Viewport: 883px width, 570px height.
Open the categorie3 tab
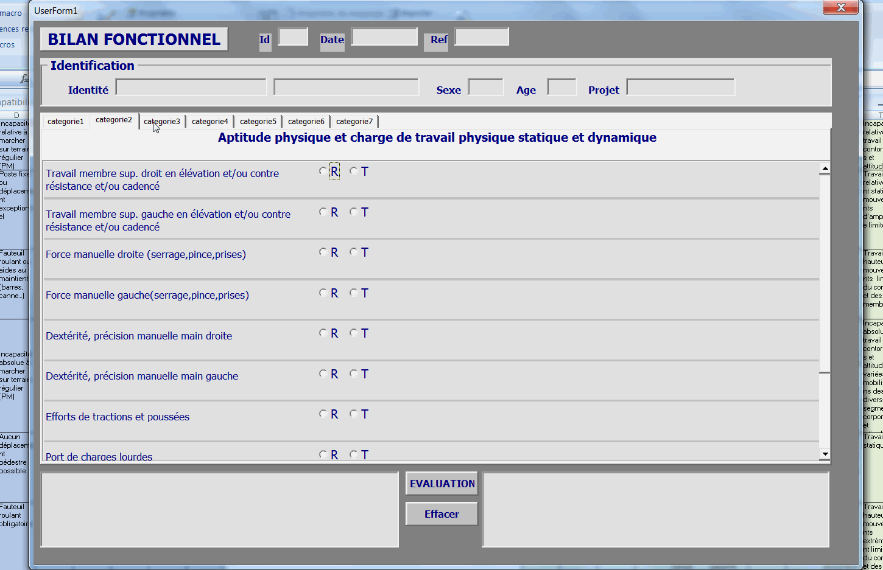162,122
